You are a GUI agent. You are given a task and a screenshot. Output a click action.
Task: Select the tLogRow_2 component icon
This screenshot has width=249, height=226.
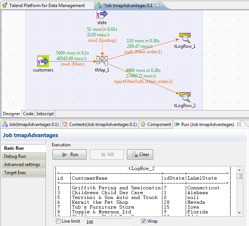(x=185, y=97)
